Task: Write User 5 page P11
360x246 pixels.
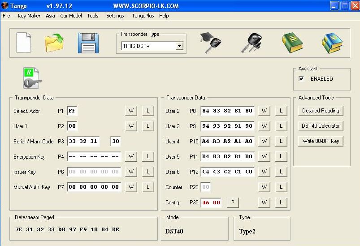Action: [264, 156]
